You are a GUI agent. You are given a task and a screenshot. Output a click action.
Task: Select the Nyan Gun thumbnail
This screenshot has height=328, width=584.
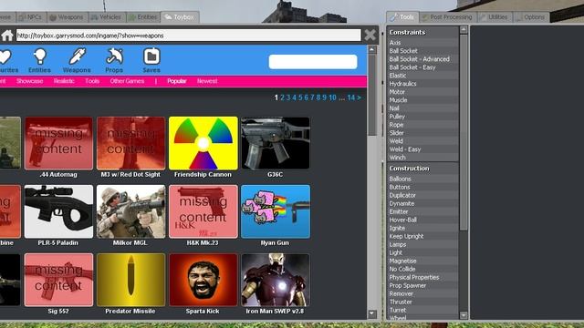point(276,211)
